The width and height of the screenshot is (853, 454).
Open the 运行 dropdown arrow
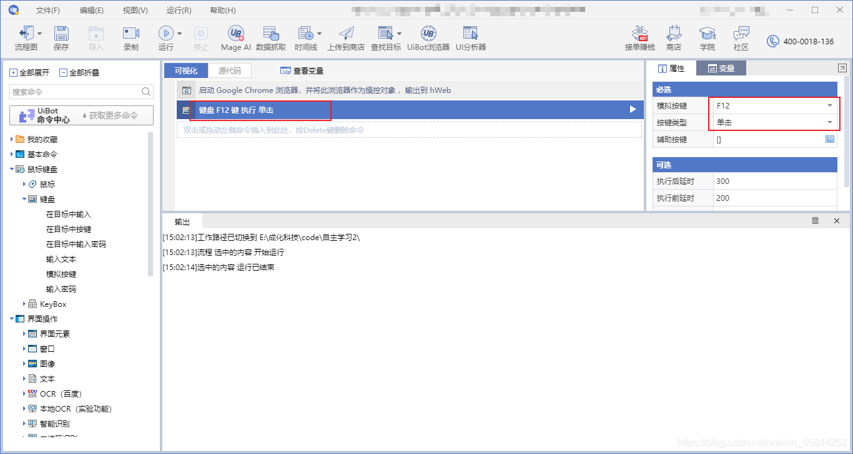tap(180, 34)
